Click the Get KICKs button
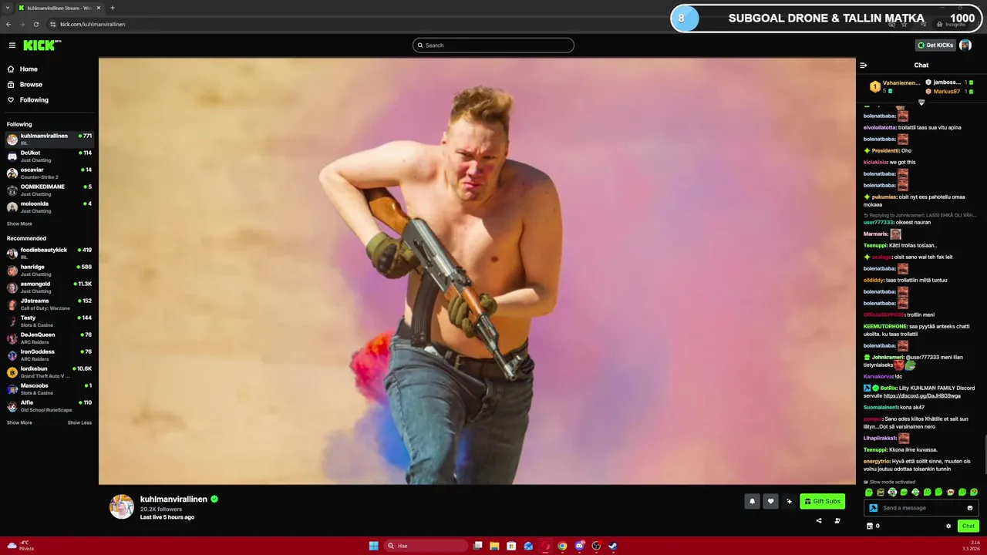Screen dimensions: 987x555 point(935,45)
